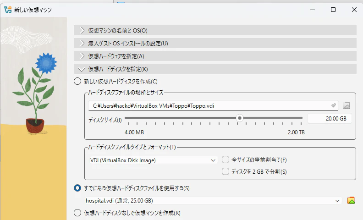Close the 新しい仮想マシン dialog

click(x=354, y=10)
